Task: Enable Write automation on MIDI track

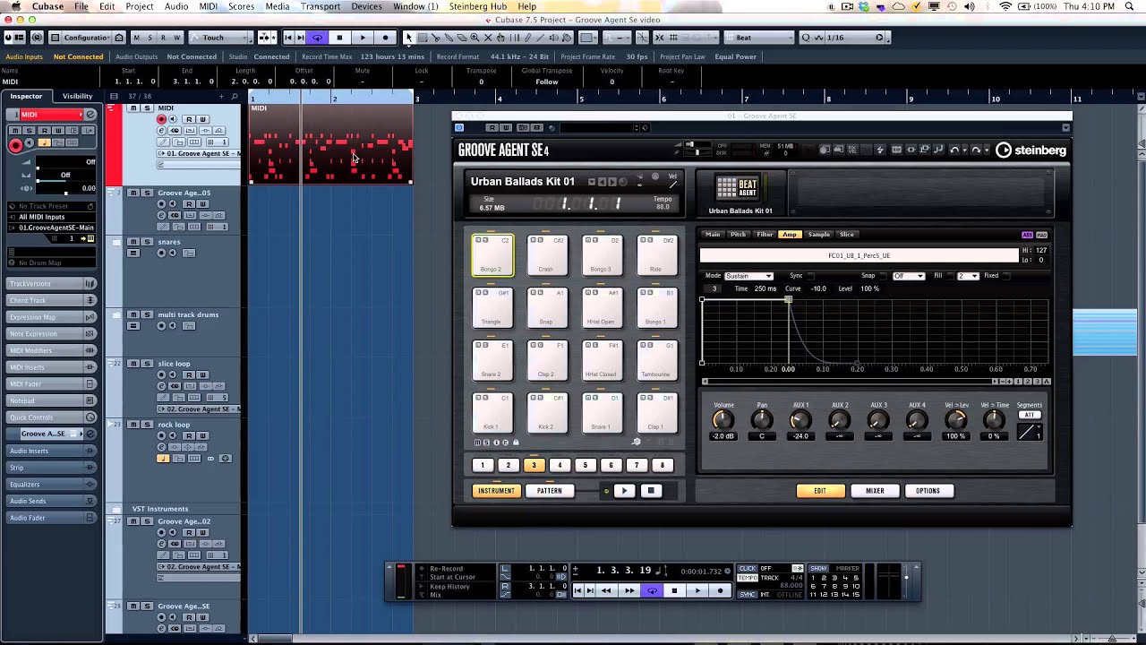Action: (202, 119)
